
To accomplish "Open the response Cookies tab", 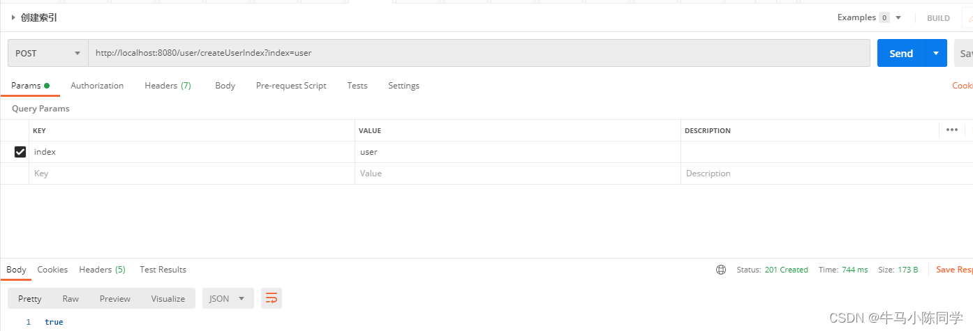I will click(x=52, y=270).
